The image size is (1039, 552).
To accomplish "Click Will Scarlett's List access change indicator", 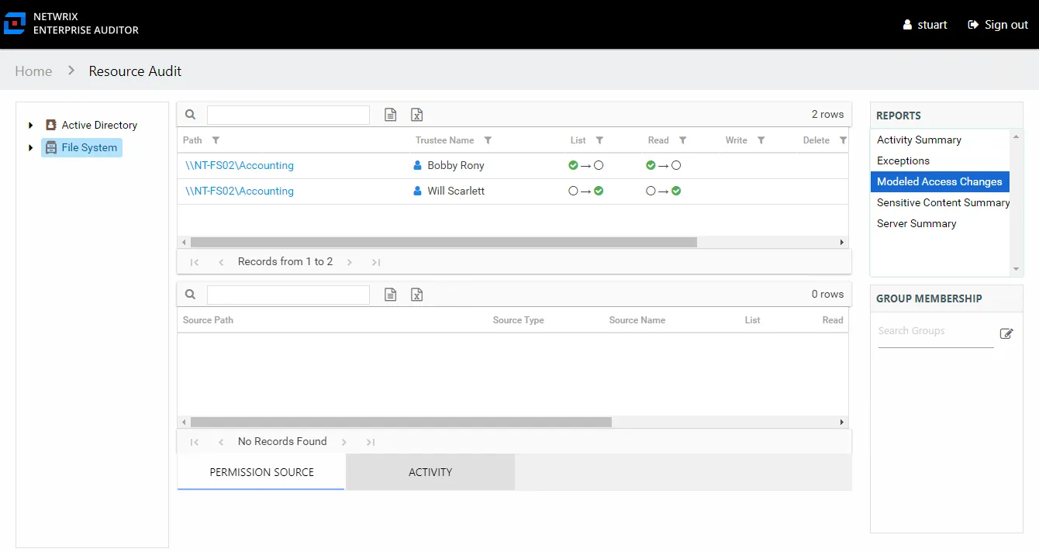I will point(585,191).
